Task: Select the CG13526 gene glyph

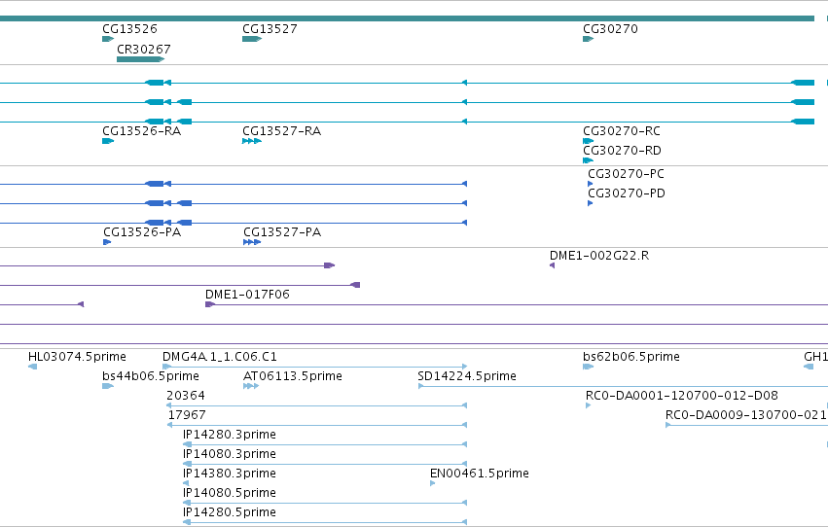Action: (108, 39)
